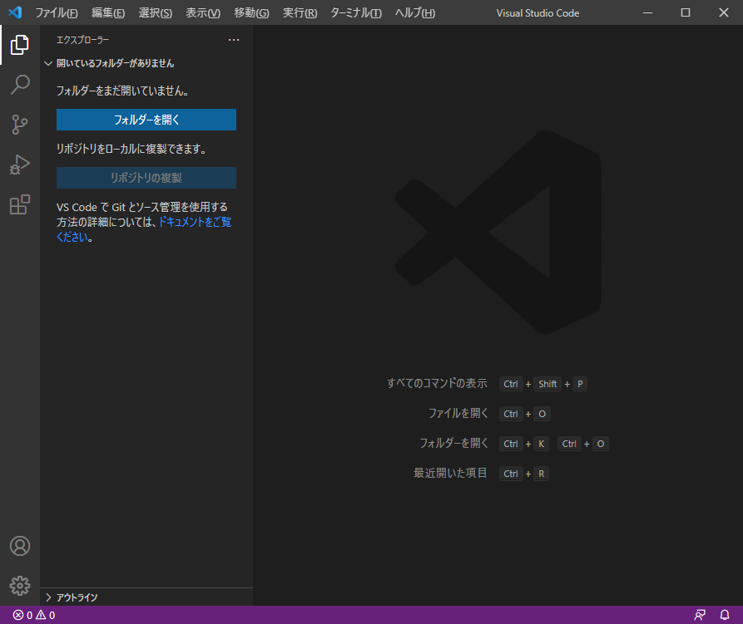Click the P key hint
743x624 pixels.
tap(580, 384)
